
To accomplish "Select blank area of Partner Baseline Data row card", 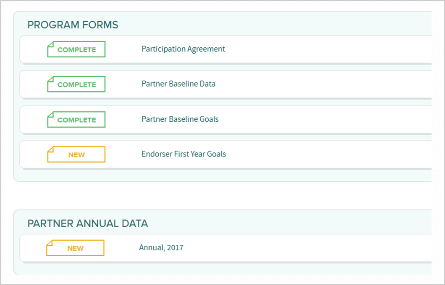I will tap(326, 84).
